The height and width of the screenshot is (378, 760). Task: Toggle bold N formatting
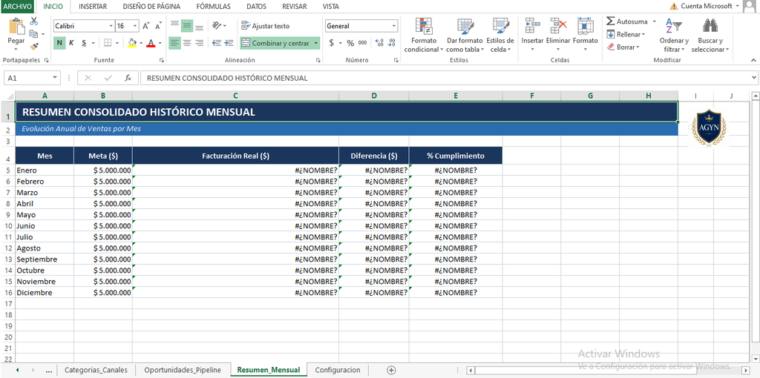[59, 43]
